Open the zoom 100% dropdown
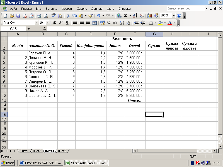This screenshot has height=167, width=223. tap(174, 16)
